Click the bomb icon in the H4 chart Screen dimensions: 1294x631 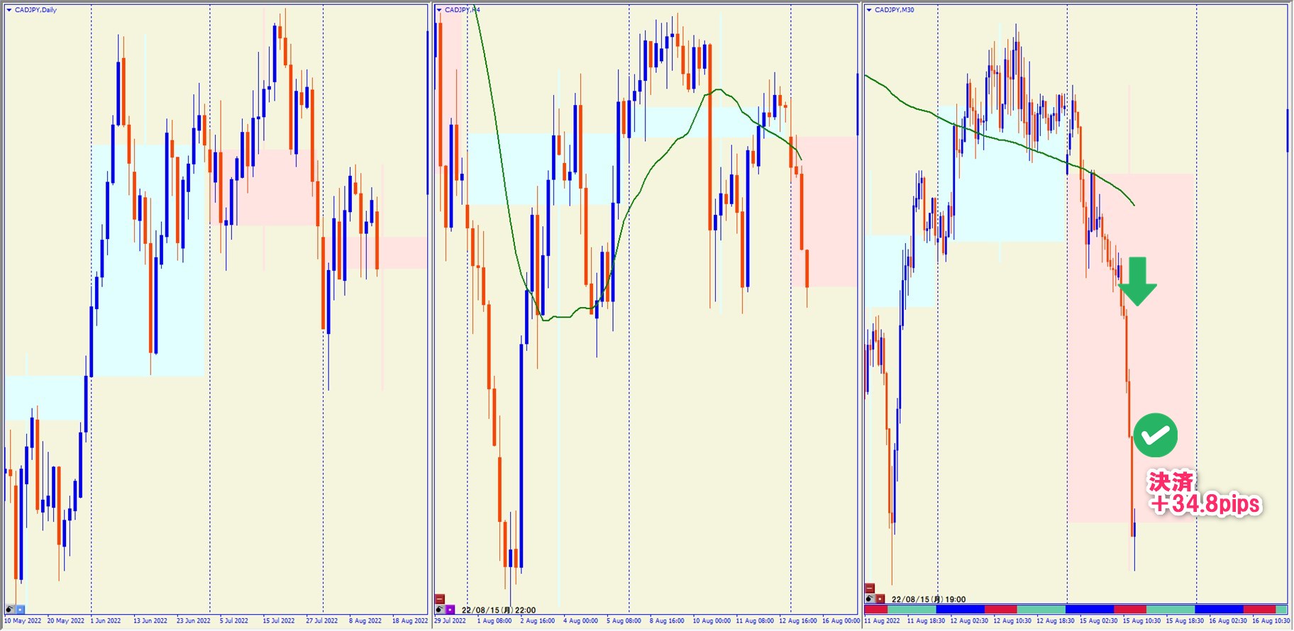pyautogui.click(x=440, y=610)
